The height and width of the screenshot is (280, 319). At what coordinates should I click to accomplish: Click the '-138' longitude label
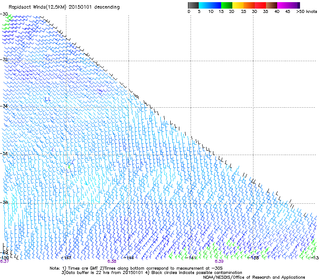point(253,258)
